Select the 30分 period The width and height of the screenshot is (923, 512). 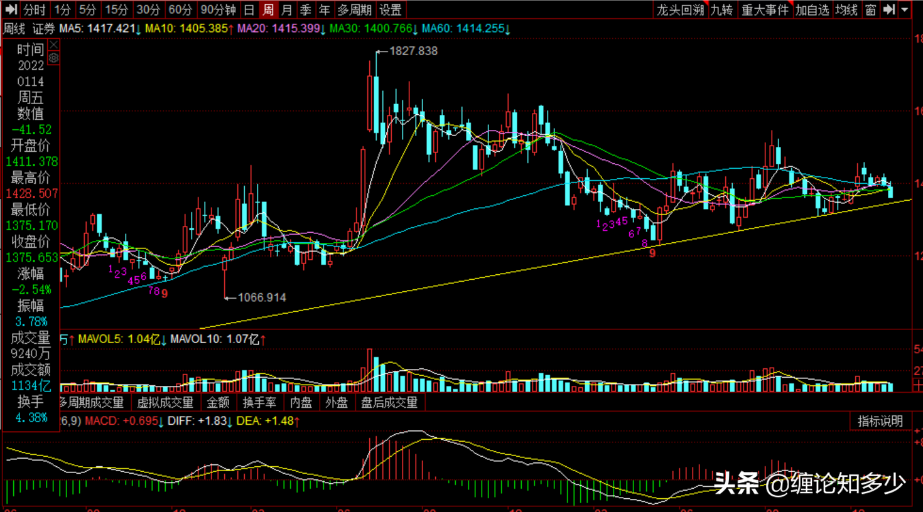click(x=148, y=9)
